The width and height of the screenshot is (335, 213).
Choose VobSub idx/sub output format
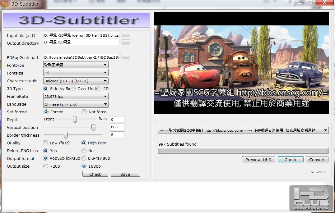pyautogui.click(x=45, y=158)
